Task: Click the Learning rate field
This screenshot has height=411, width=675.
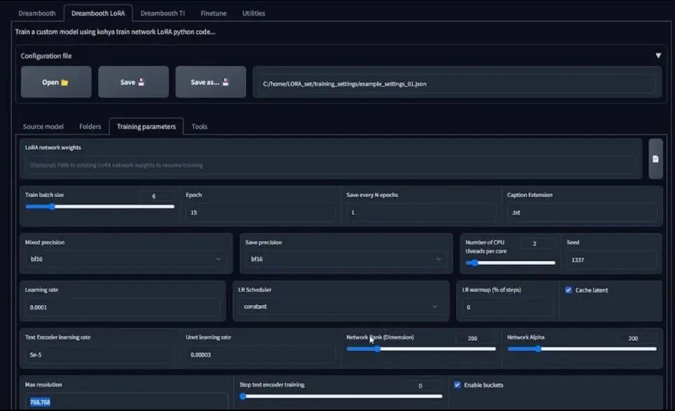Action: pos(122,307)
